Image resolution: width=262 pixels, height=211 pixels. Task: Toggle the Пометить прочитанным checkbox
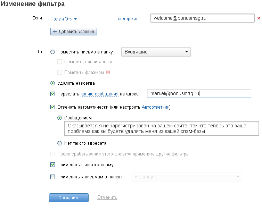pyautogui.click(x=59, y=61)
